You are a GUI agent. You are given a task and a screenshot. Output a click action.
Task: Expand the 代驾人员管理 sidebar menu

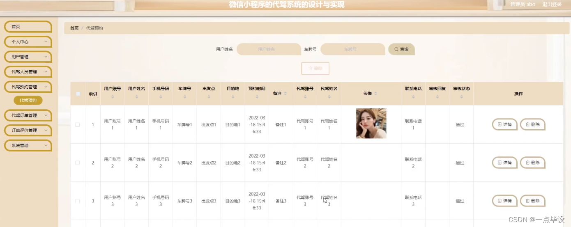tap(28, 71)
